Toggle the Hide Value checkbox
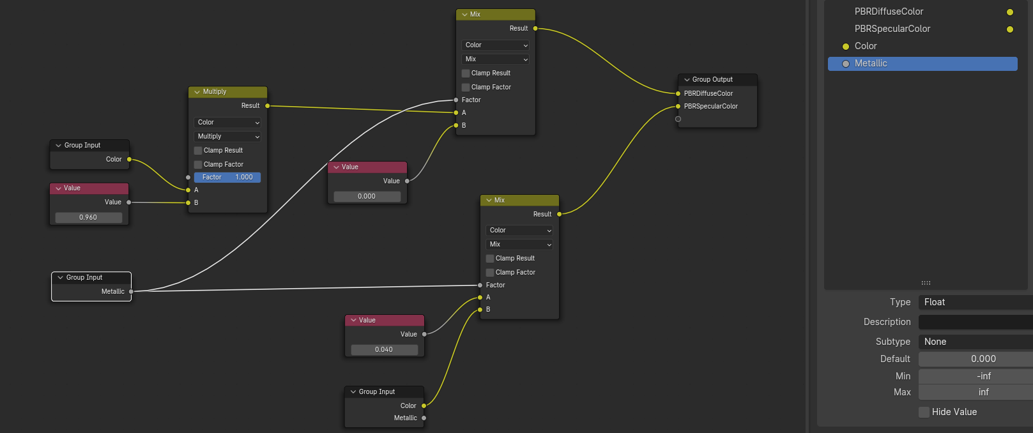 pyautogui.click(x=924, y=412)
